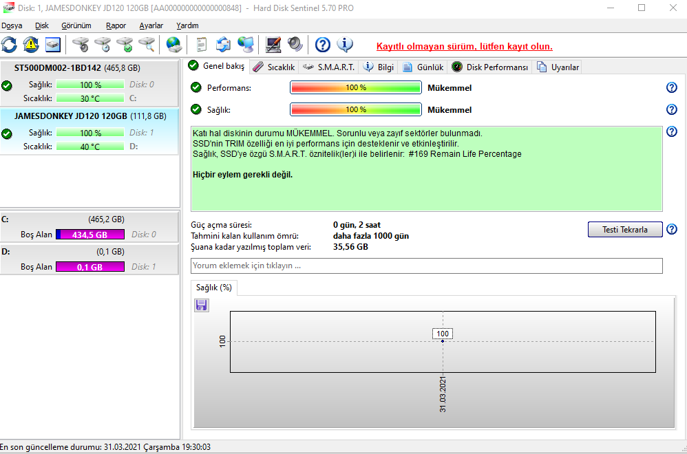Image resolution: width=687 pixels, height=454 pixels.
Task: Click the status bar last update text
Action: point(105,447)
